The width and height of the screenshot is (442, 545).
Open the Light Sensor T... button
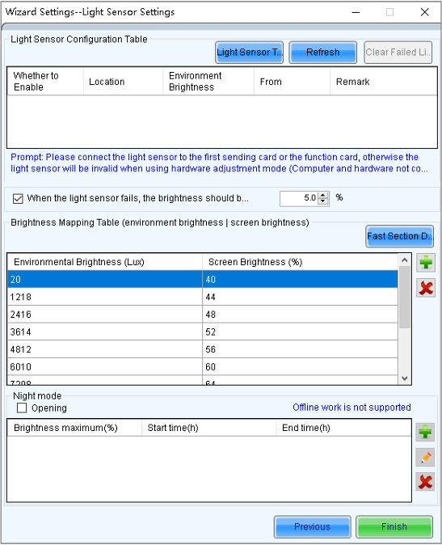(x=250, y=52)
